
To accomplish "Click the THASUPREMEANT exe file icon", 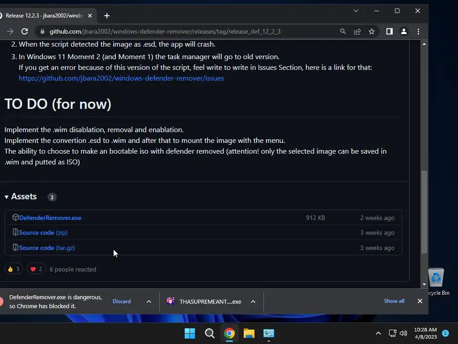I will pos(170,301).
